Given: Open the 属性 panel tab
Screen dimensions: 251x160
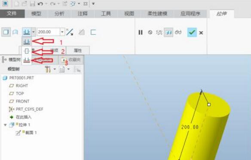Looking at the screenshot, I should click(x=78, y=50).
